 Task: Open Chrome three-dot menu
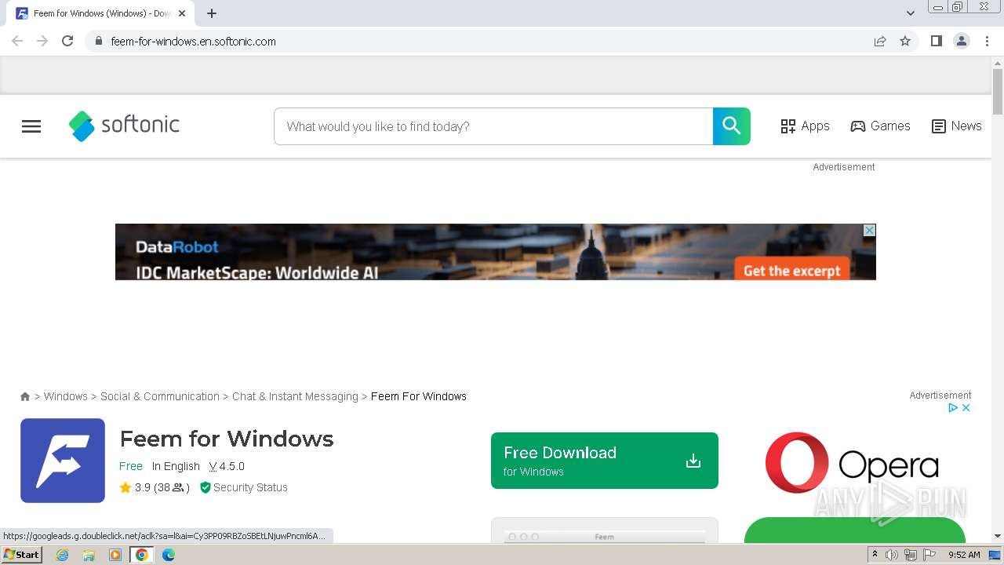pyautogui.click(x=987, y=41)
